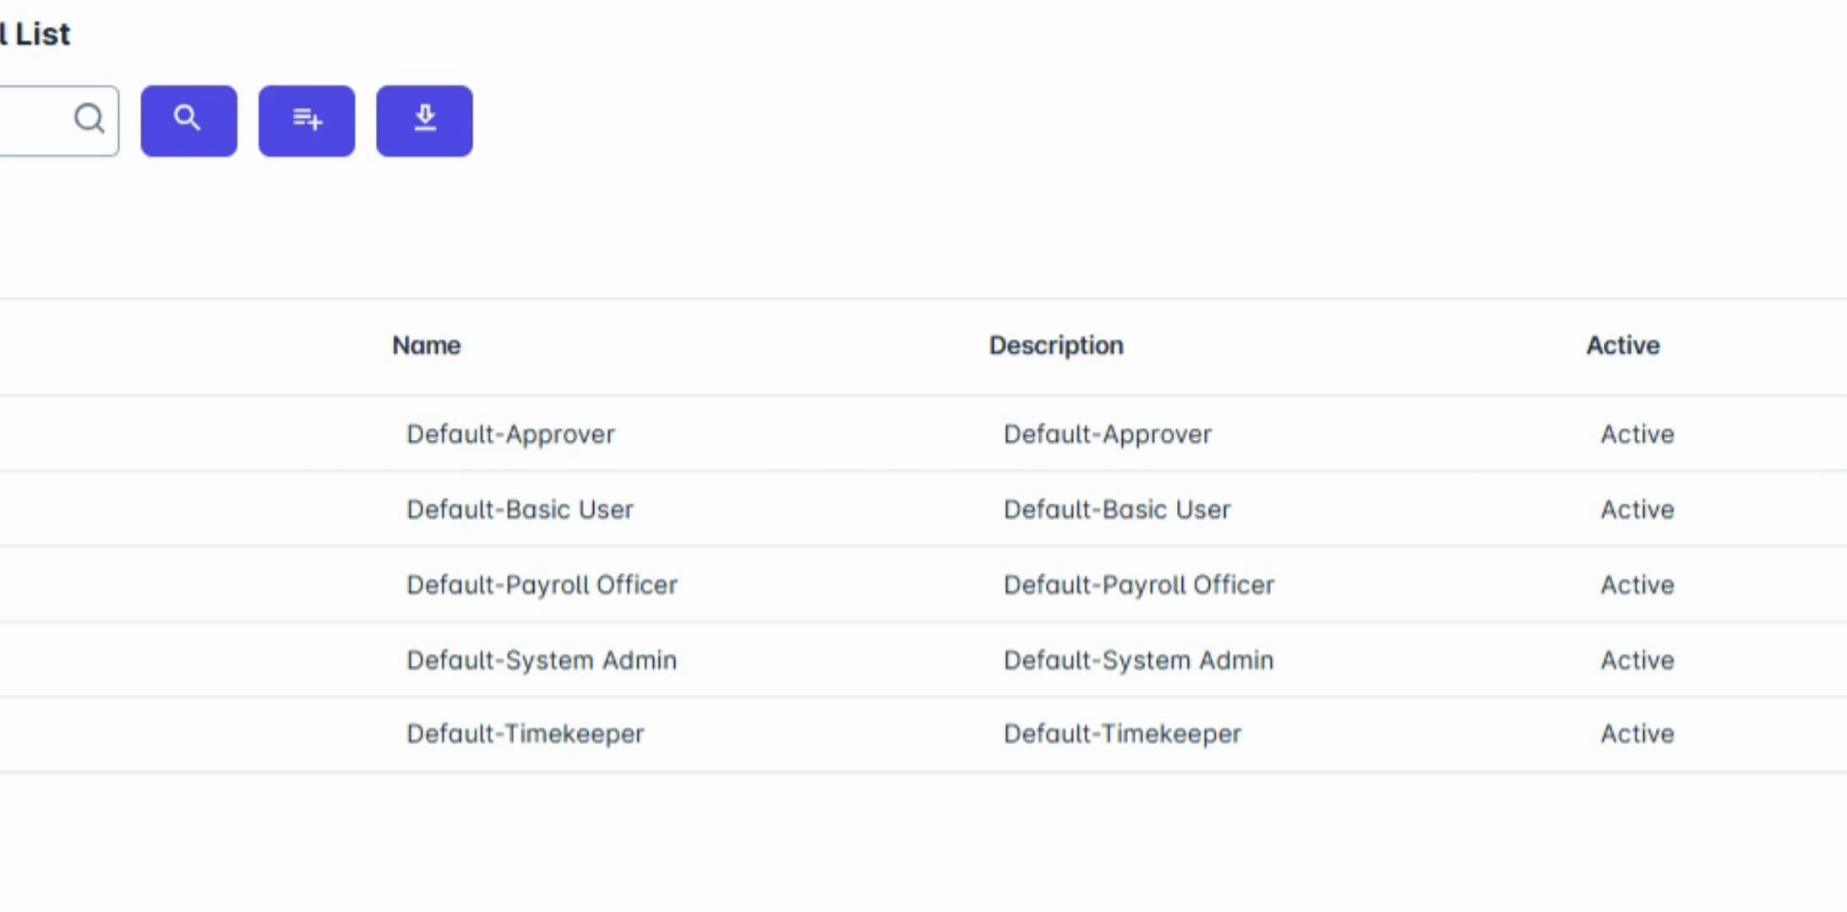Click the Default-Approver description cell

pos(1107,434)
